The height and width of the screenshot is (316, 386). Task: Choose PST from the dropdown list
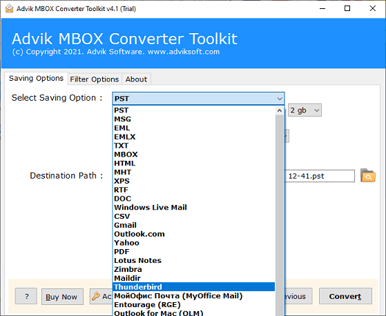pyautogui.click(x=194, y=110)
